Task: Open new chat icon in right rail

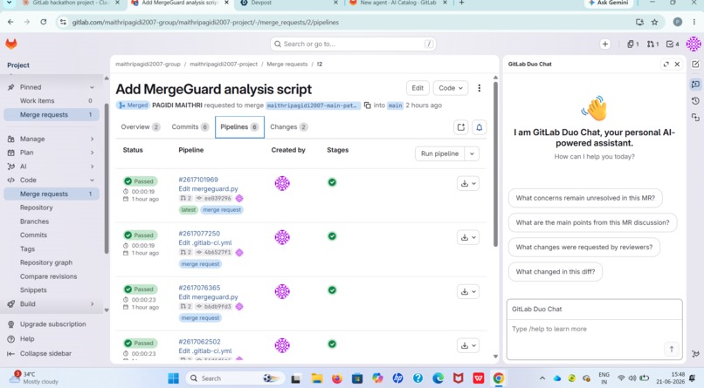Action: tap(695, 64)
